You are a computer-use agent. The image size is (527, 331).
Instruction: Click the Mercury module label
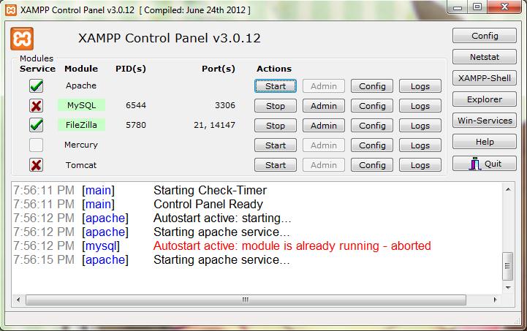click(81, 145)
